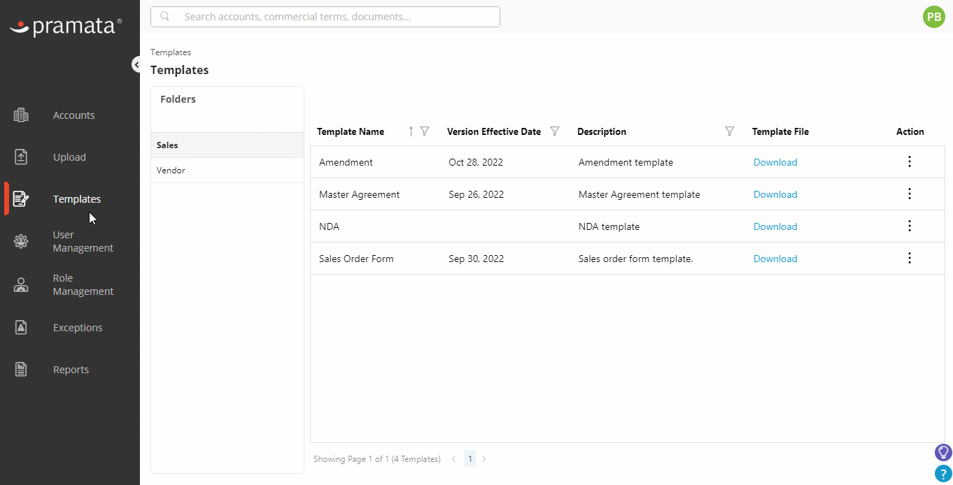Download the Master Agreement template file
This screenshot has width=953, height=485.
click(775, 194)
